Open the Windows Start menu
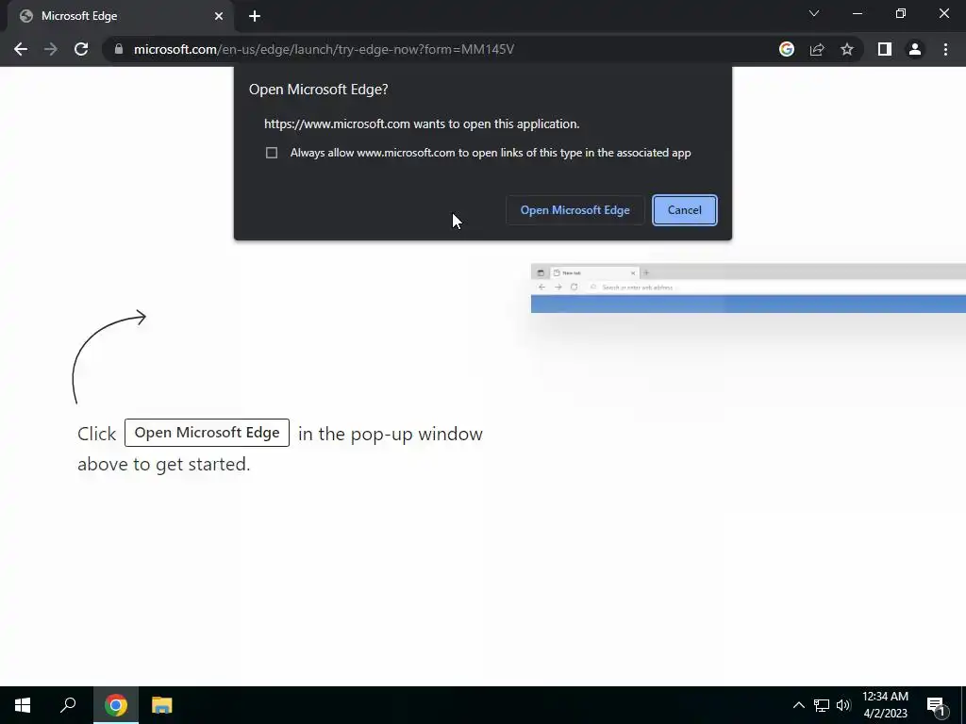 (23, 705)
